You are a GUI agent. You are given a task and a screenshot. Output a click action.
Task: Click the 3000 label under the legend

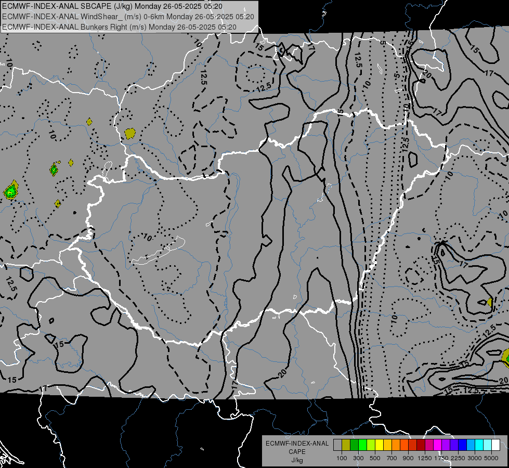coord(475,458)
